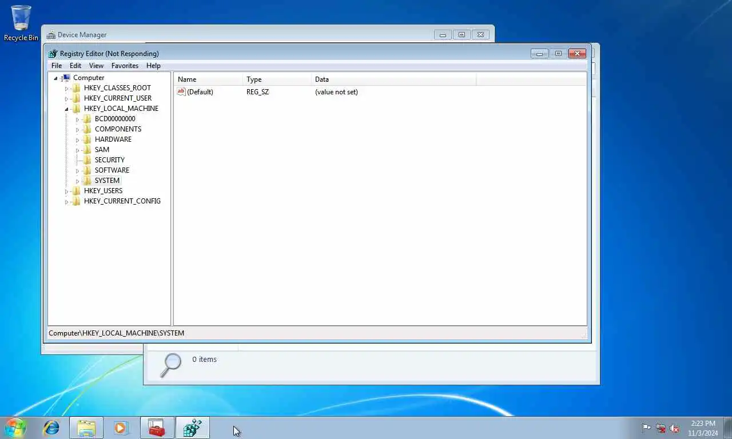This screenshot has height=439, width=732.
Task: Sort values by the Name column header
Action: point(208,79)
